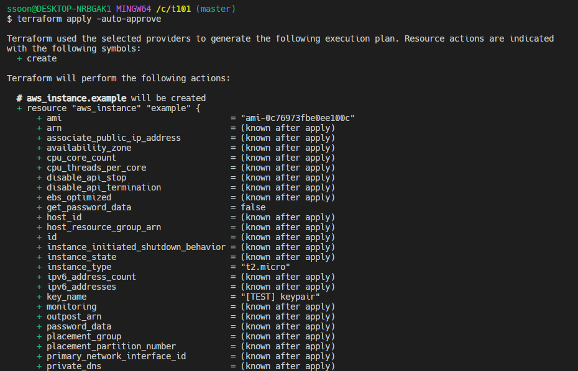Click the 'arn' attribute name

54,128
